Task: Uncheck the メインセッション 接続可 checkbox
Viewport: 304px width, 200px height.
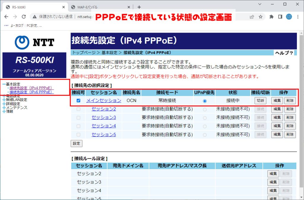Action: point(78,101)
